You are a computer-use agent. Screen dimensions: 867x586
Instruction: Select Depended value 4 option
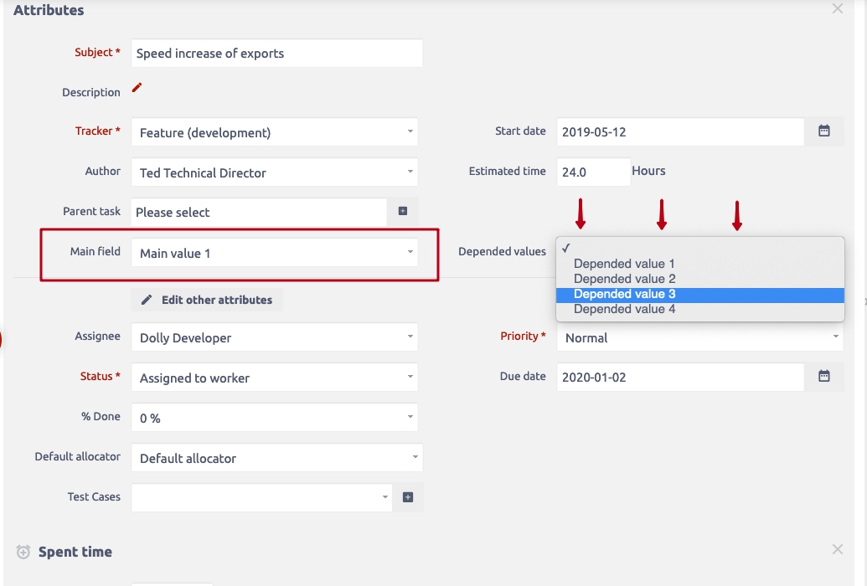coord(624,309)
